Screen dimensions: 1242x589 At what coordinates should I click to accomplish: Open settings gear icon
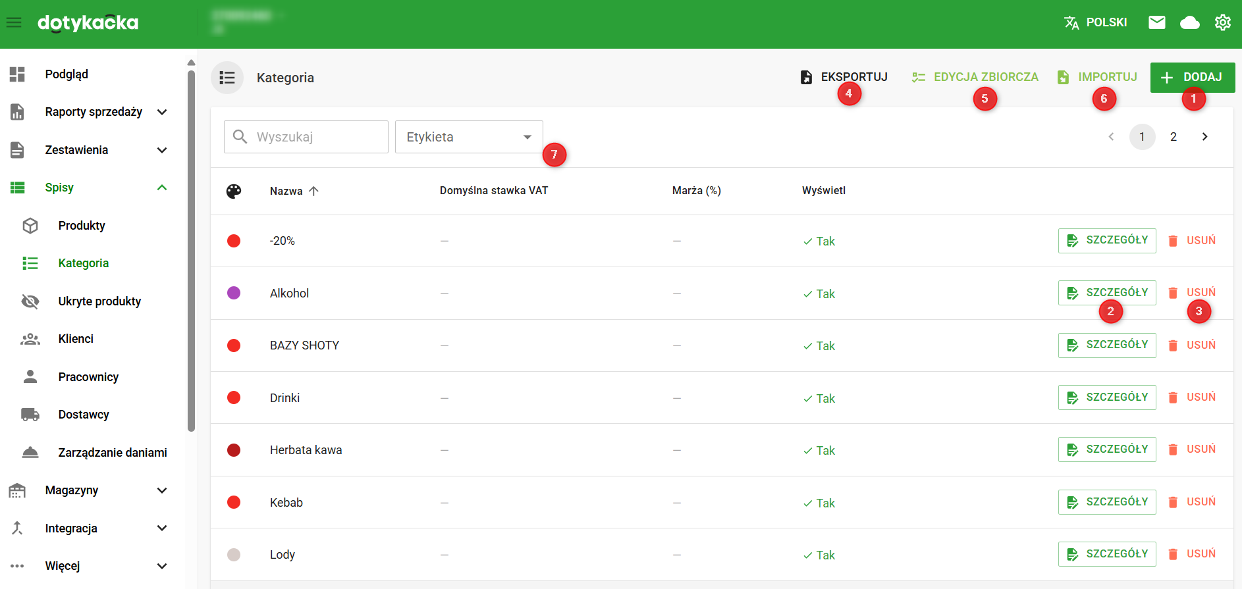point(1222,23)
